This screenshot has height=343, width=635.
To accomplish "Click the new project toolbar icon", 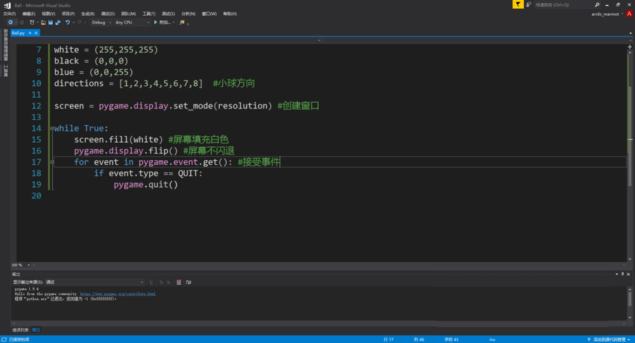I will coord(32,23).
